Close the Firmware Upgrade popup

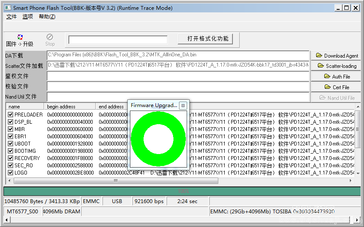click(183, 105)
